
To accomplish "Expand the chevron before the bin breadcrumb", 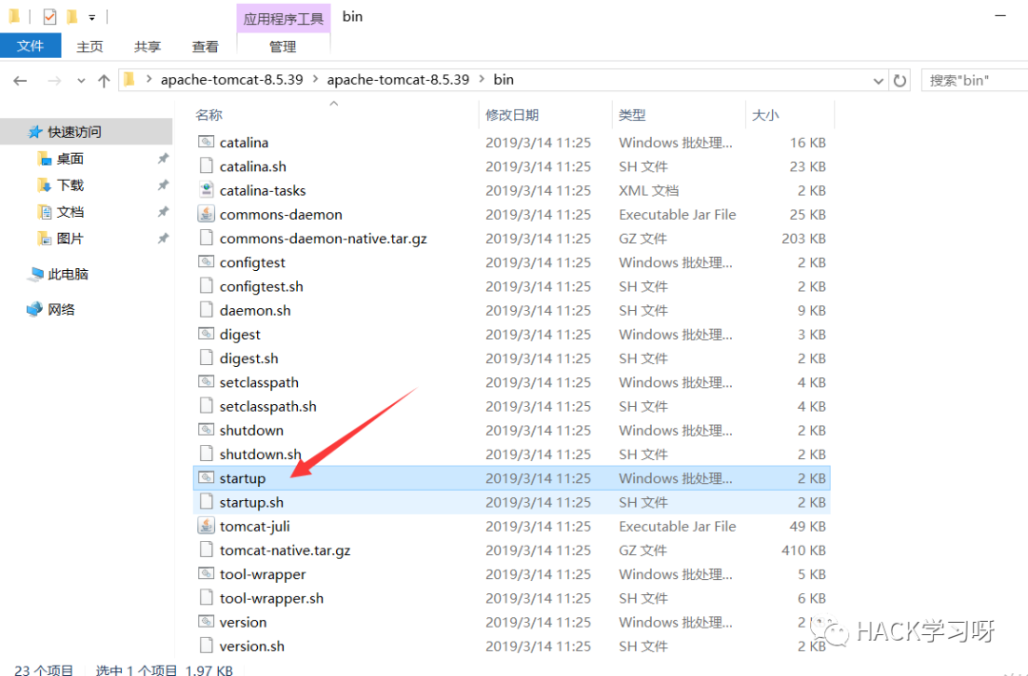I will 482,79.
